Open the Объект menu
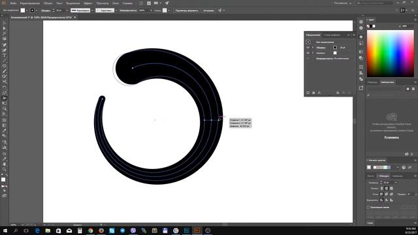 click(48, 3)
